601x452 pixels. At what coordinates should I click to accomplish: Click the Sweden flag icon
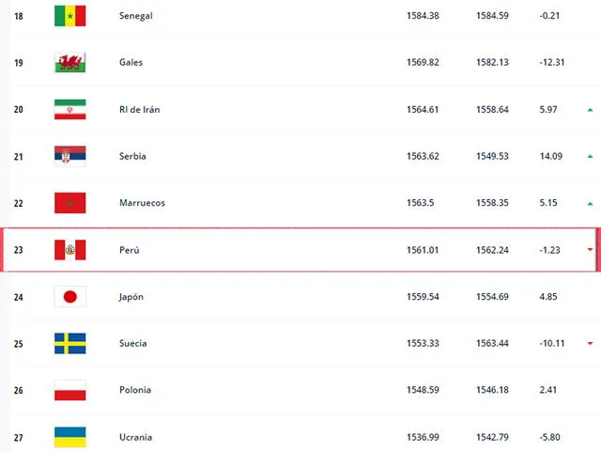[70, 343]
